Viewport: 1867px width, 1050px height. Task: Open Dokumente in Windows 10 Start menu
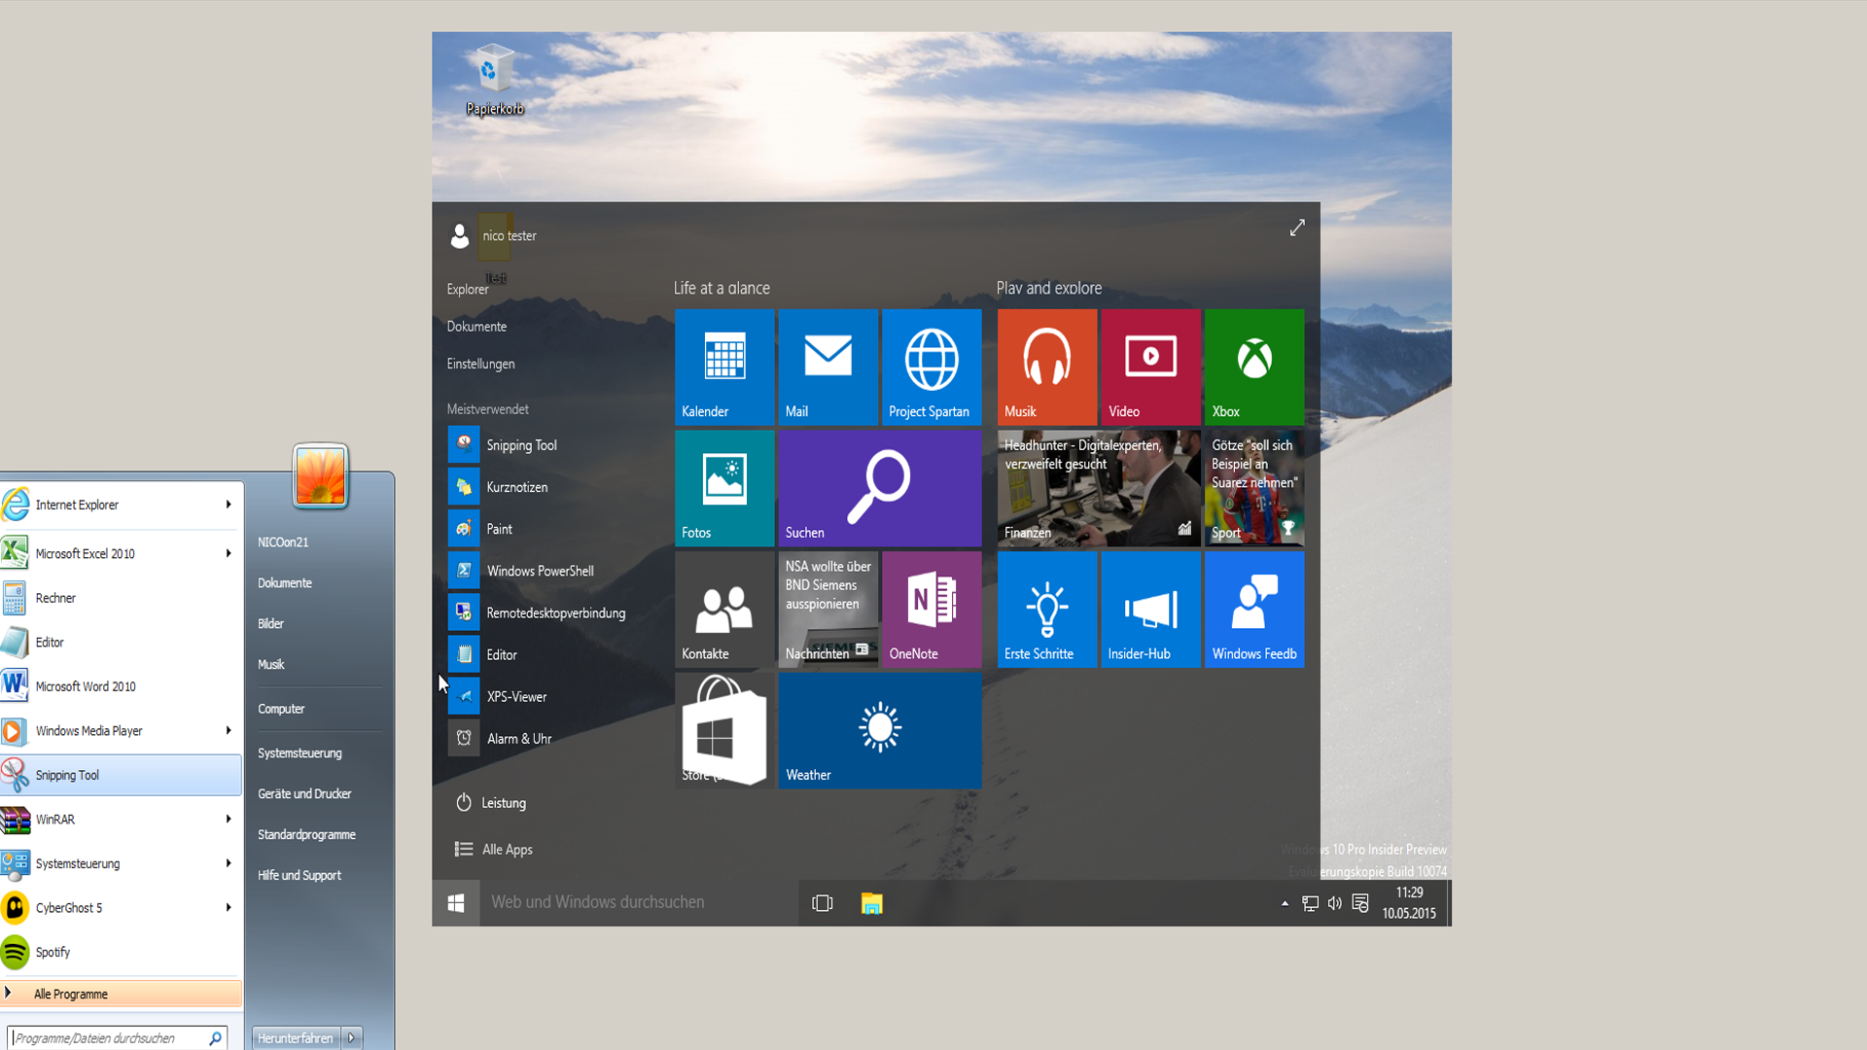tap(476, 327)
